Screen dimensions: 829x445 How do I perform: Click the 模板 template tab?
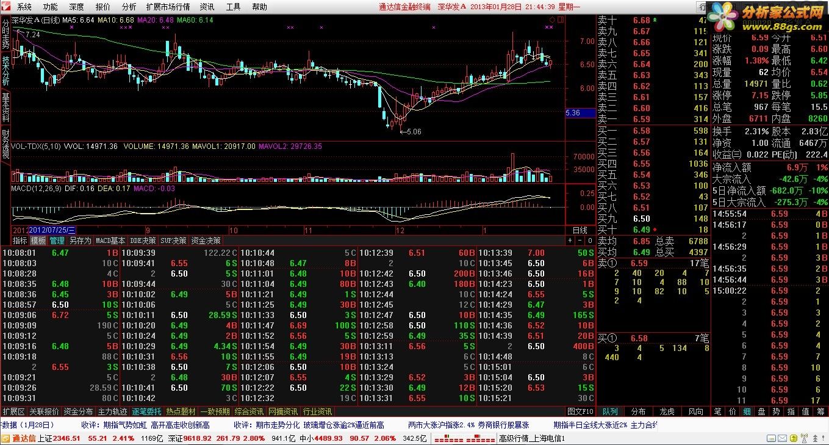38,241
